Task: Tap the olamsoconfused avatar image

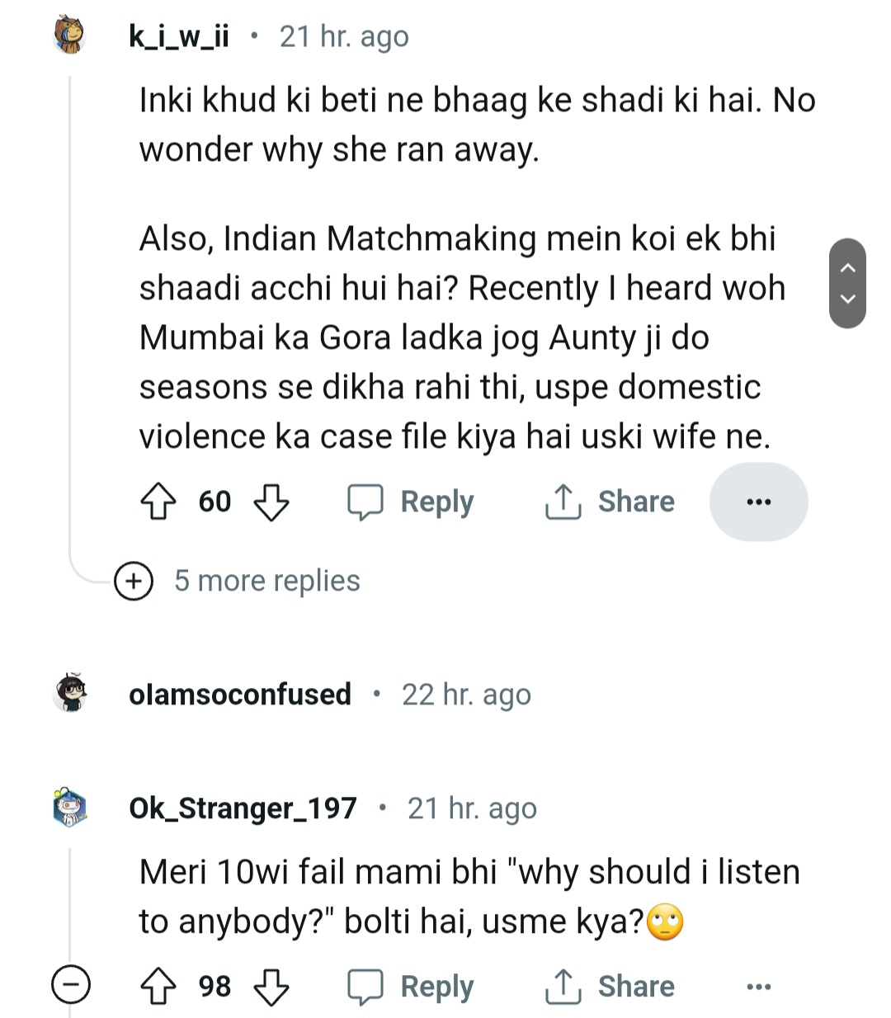Action: point(70,693)
